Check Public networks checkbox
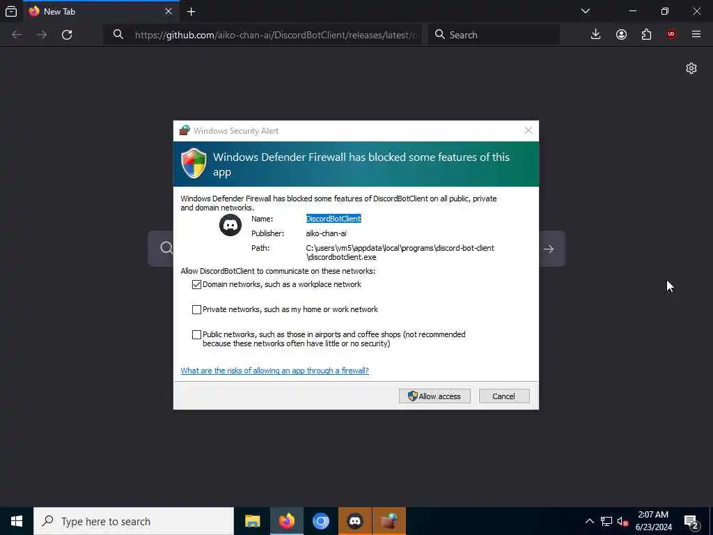Image resolution: width=713 pixels, height=535 pixels. click(x=196, y=334)
